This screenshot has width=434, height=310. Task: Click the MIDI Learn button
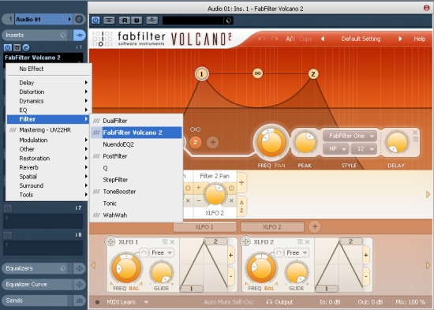point(121,302)
